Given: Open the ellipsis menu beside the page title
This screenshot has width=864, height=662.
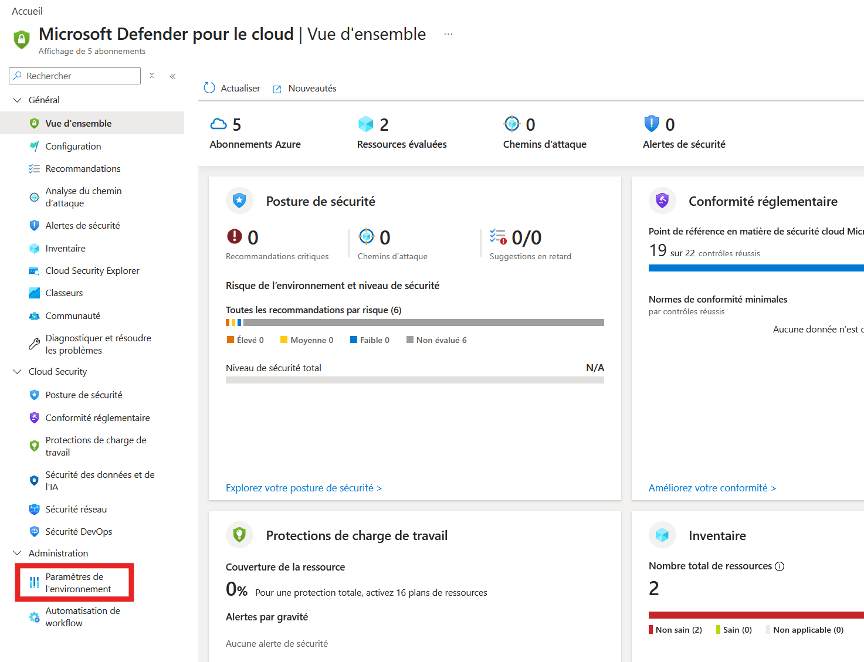Looking at the screenshot, I should [x=448, y=34].
